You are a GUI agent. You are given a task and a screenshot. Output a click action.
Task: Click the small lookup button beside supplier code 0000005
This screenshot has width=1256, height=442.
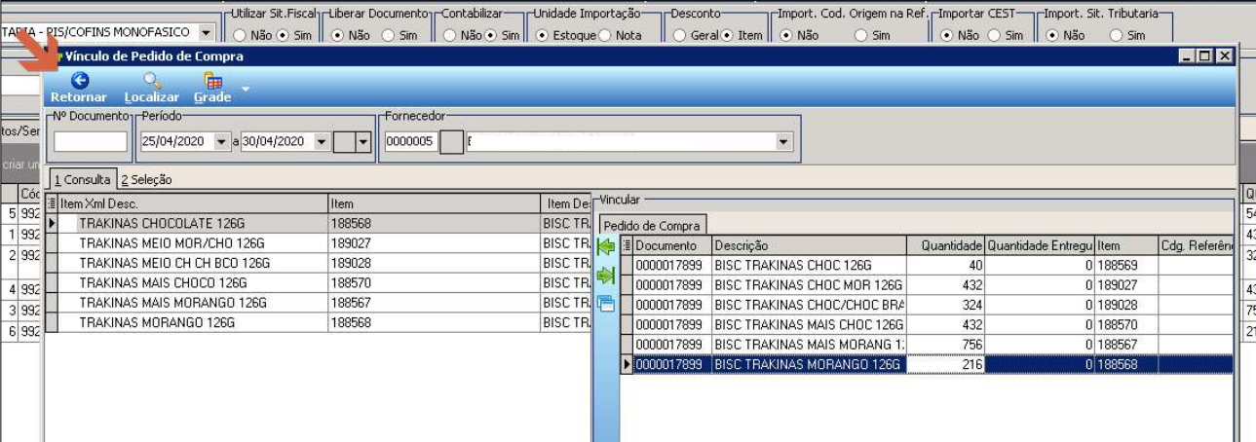452,141
